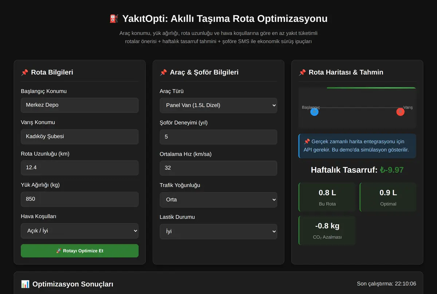
Task: Click the Optimizasyon Sonuçları heading
Action: click(x=73, y=284)
